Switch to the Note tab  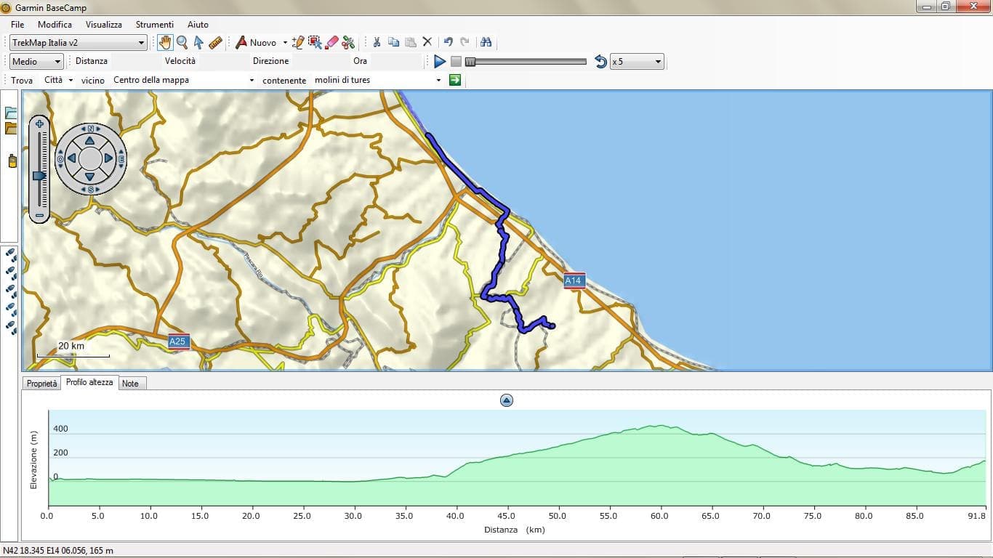pos(130,384)
